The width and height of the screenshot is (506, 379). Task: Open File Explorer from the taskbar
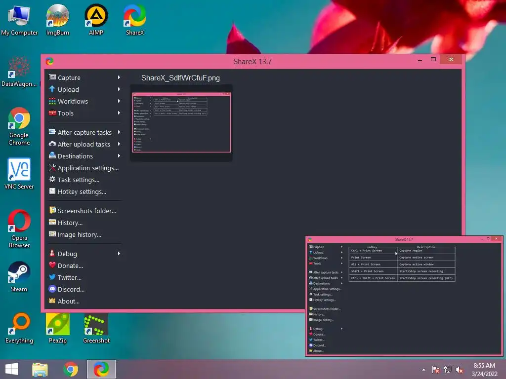[x=40, y=369]
